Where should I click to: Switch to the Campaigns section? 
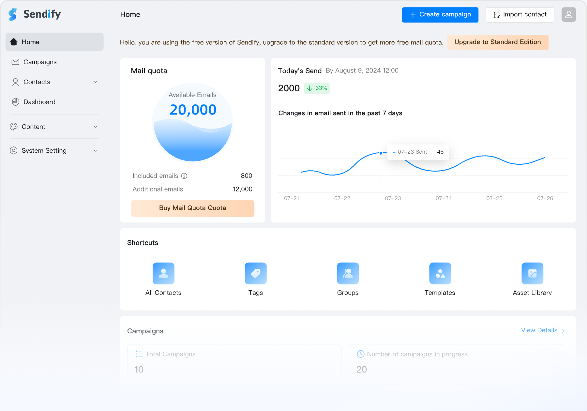pyautogui.click(x=40, y=62)
